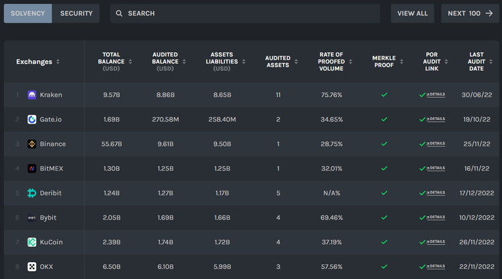502x279 pixels.
Task: Open Binance's POR audit Details link
Action: (436, 144)
